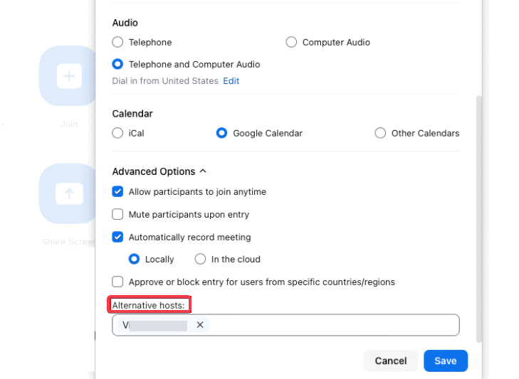This screenshot has width=519, height=379.
Task: Select Locally recording option
Action: (134, 260)
